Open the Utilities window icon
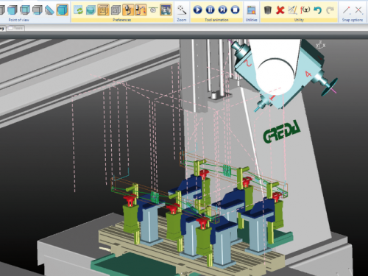368x276 pixels. [251, 10]
